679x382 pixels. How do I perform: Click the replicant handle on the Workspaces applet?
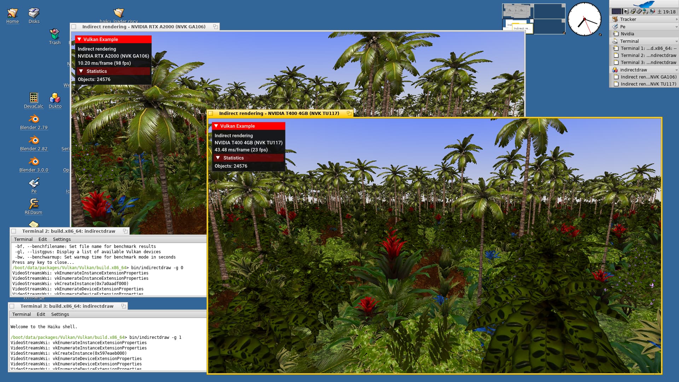coord(564,33)
